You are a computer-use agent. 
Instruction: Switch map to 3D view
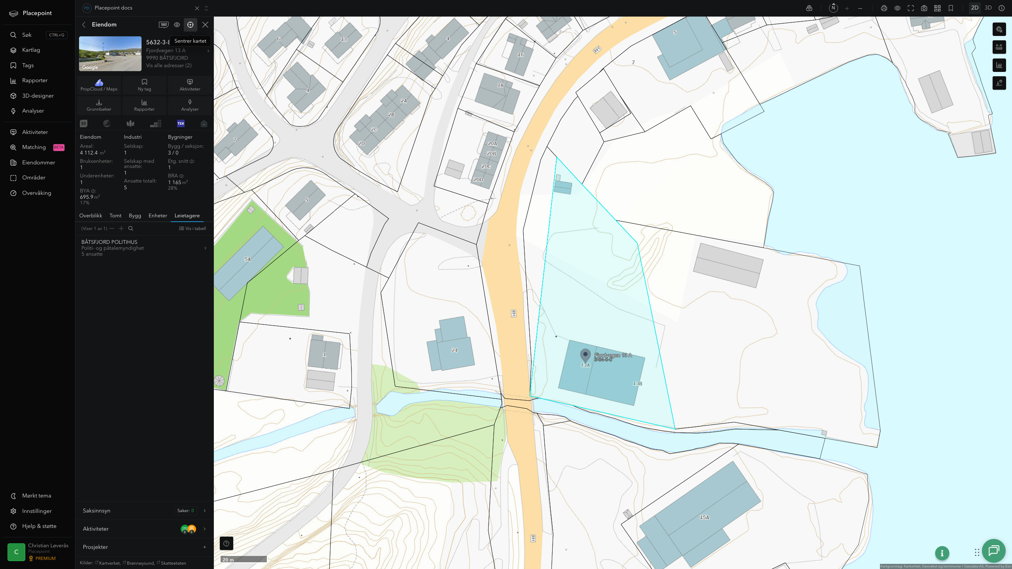pos(988,8)
